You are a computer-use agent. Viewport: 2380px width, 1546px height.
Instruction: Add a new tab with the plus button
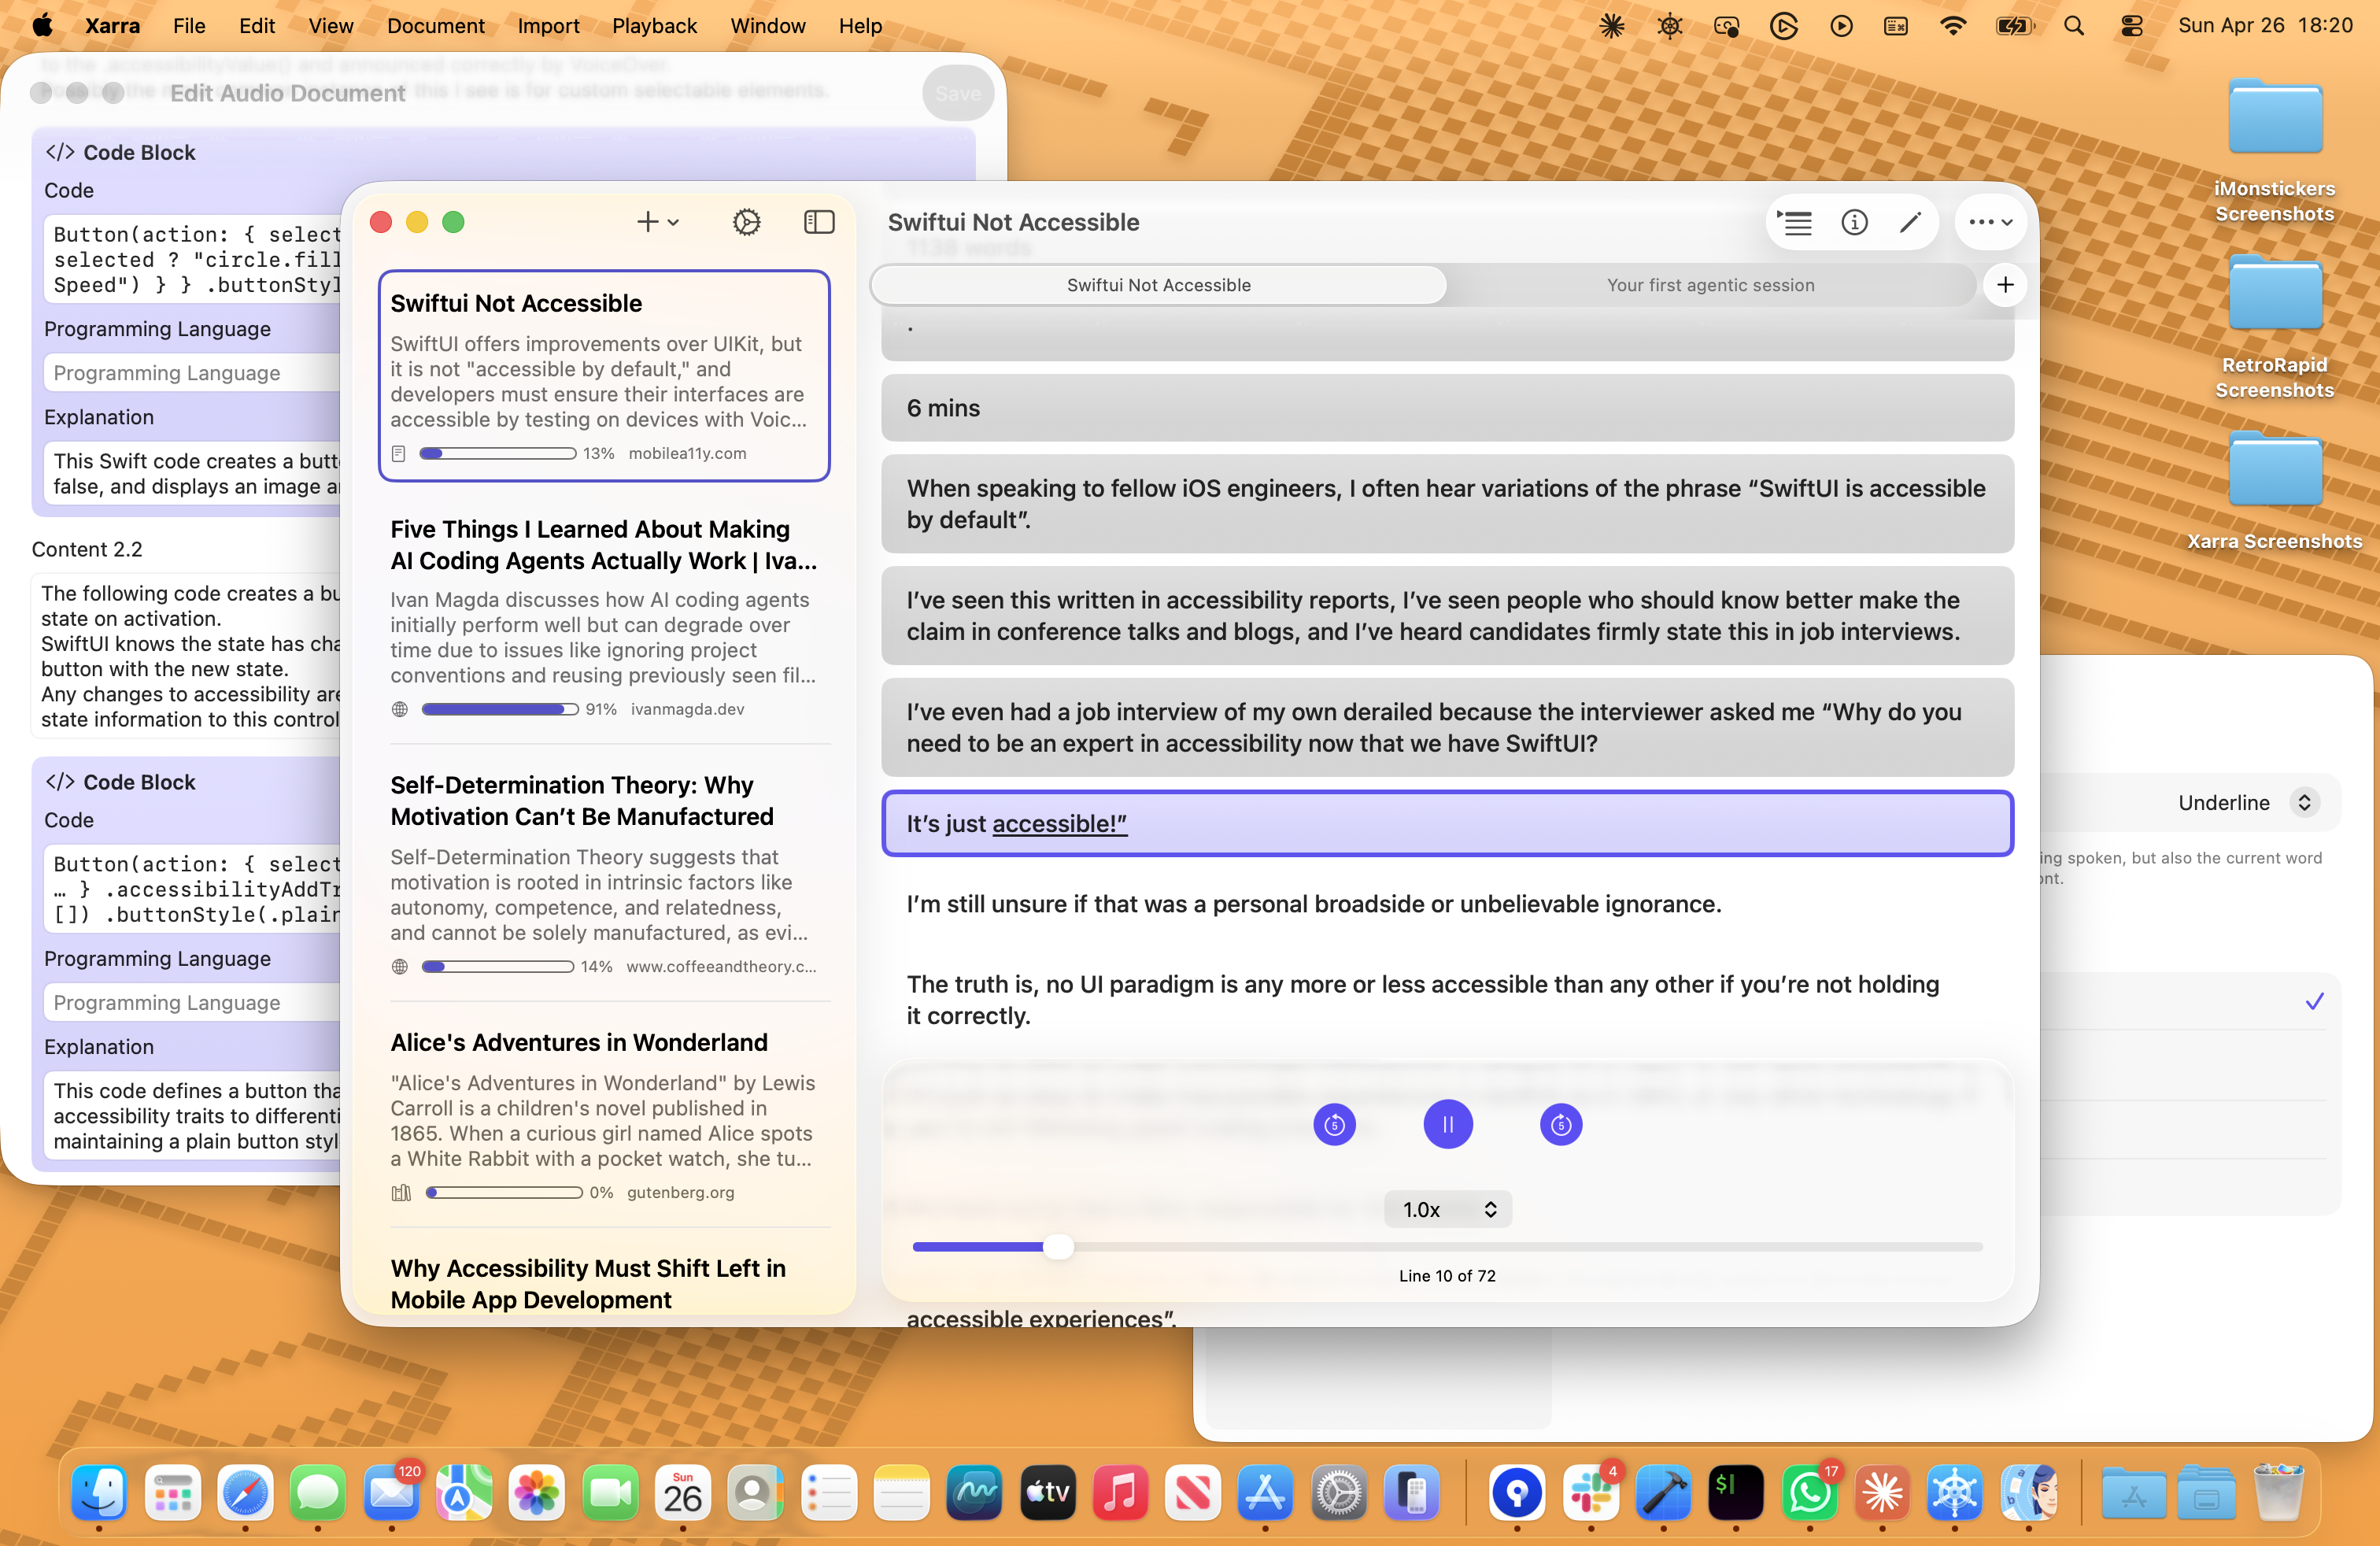click(2005, 285)
